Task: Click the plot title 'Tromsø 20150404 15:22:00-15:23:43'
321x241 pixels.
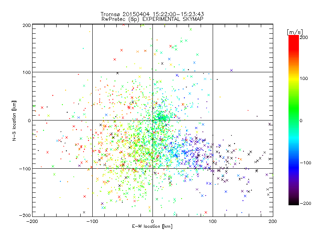Action: [152, 14]
